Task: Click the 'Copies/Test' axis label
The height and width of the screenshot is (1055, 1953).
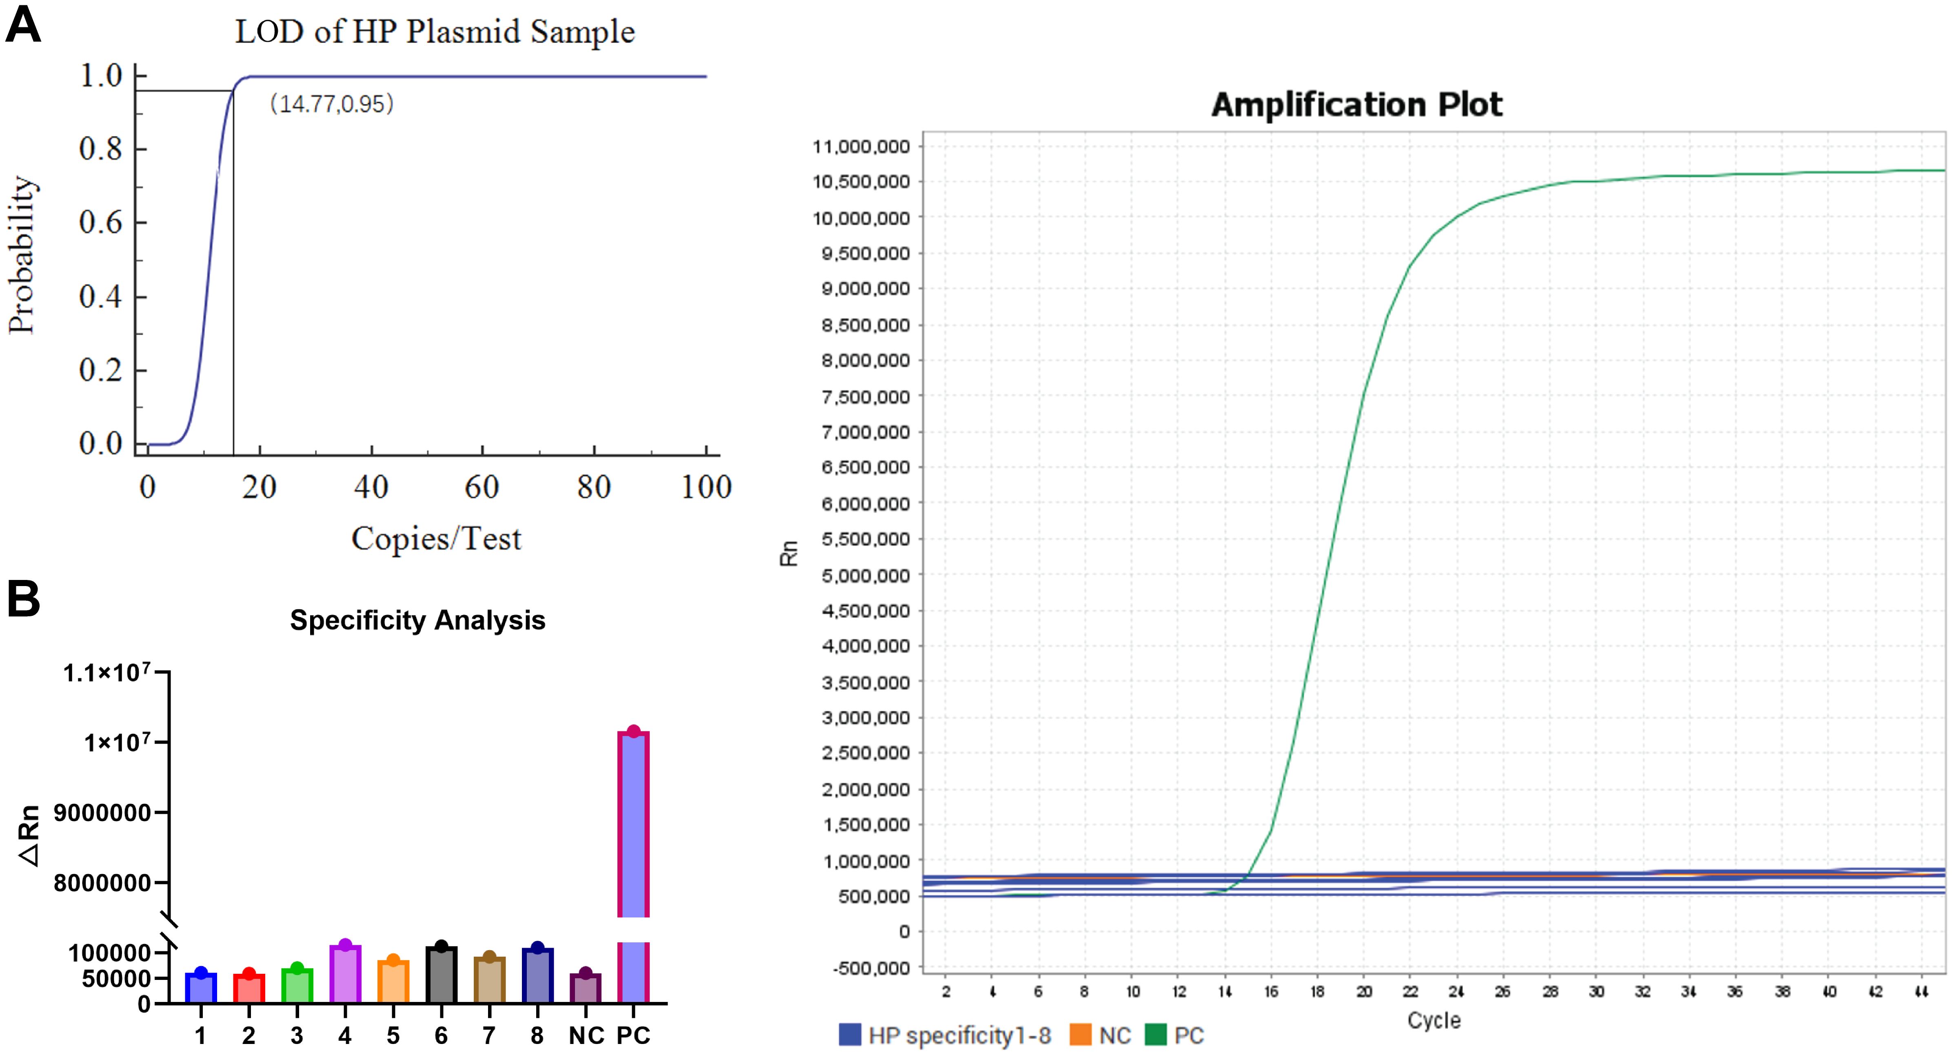Action: point(436,538)
